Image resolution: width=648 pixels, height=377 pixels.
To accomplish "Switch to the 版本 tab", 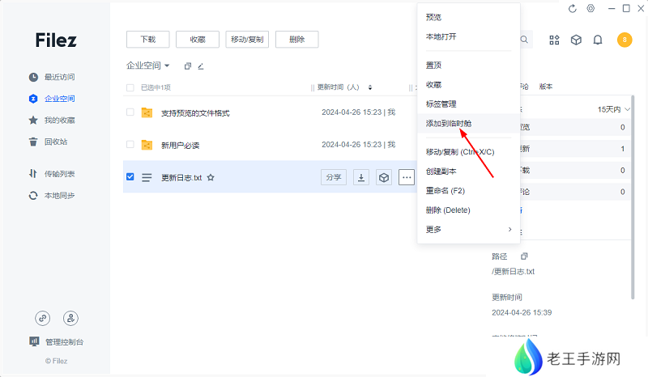I will pyautogui.click(x=546, y=87).
